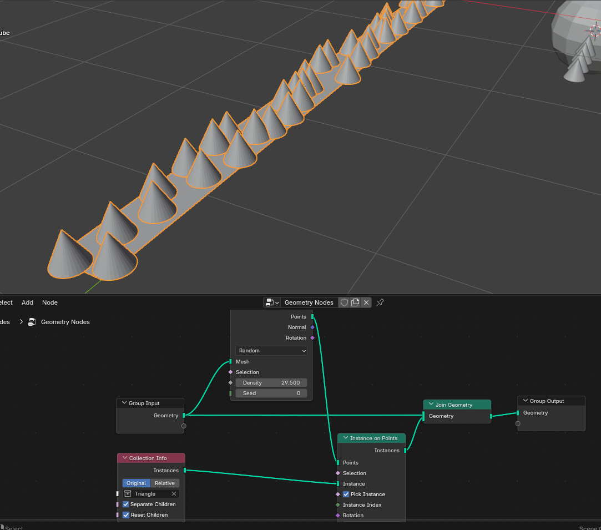This screenshot has width=601, height=530.
Task: Unlink the Geometry Nodes node tree
Action: (366, 302)
